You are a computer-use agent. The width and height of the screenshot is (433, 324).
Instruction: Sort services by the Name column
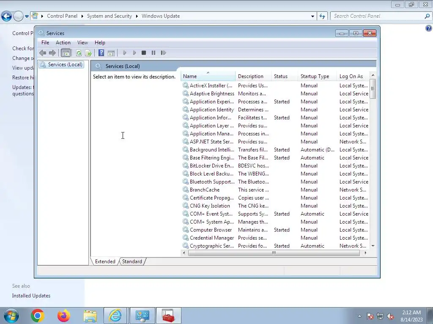208,76
